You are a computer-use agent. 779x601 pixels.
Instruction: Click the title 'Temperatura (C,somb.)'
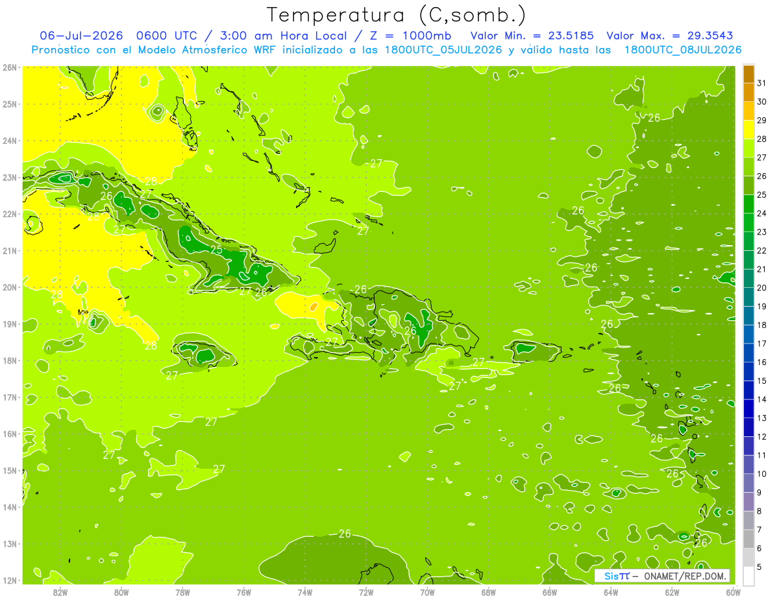396,15
